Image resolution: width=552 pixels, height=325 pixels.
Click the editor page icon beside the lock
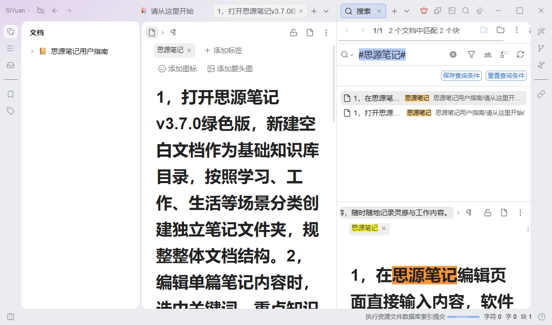point(310,33)
